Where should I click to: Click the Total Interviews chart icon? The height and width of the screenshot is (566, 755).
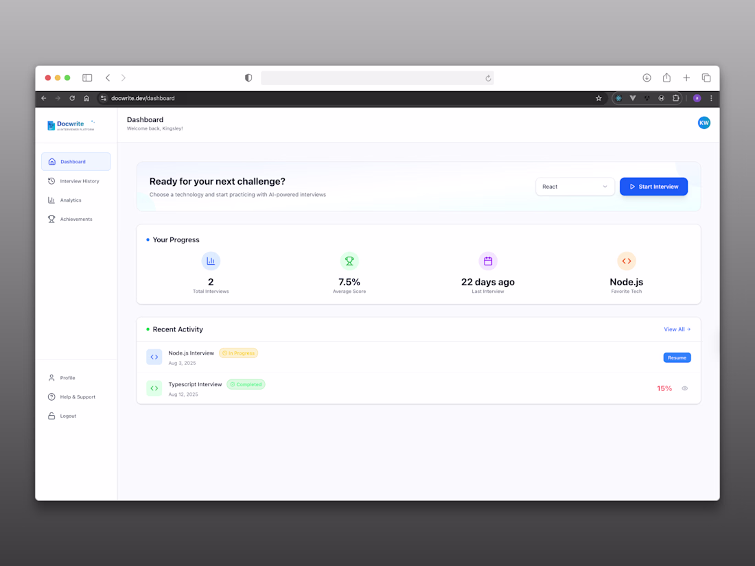(x=211, y=261)
